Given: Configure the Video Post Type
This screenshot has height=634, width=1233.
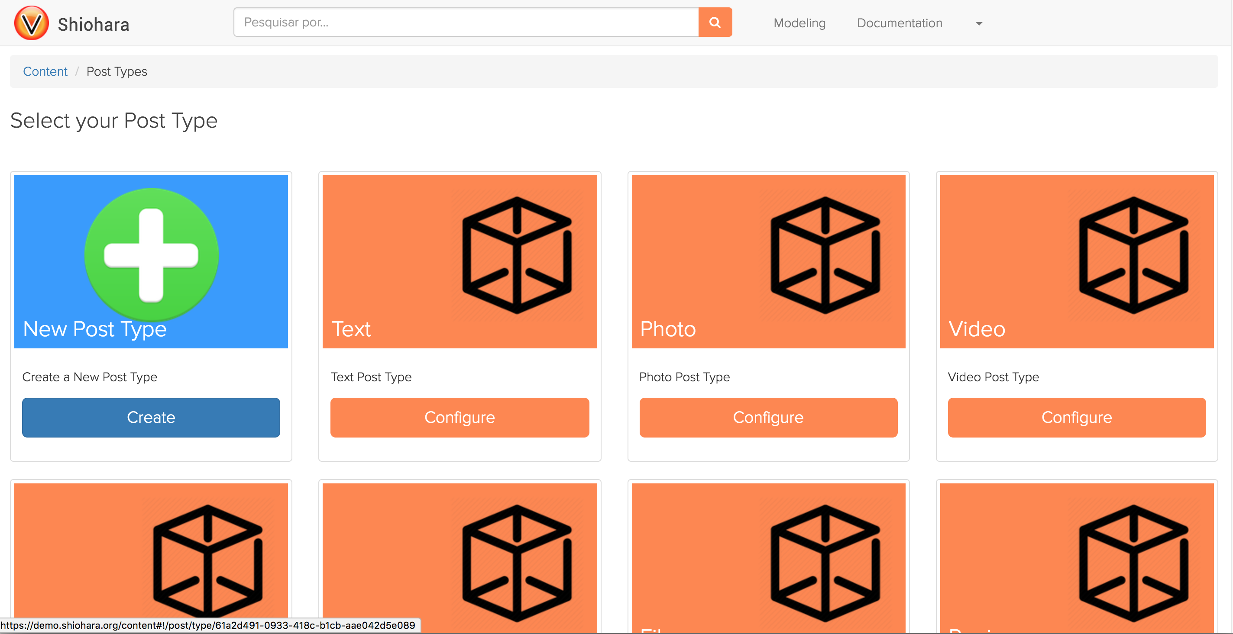Looking at the screenshot, I should pos(1077,417).
